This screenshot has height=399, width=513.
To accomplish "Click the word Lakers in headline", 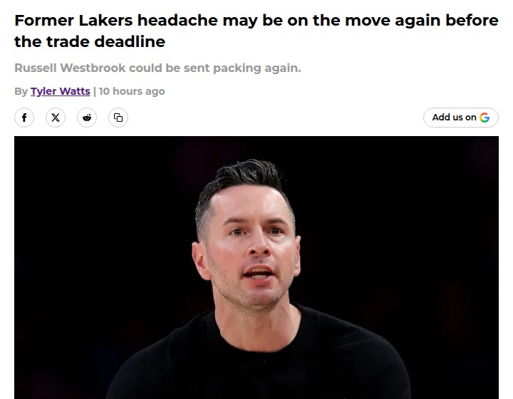I will click(x=105, y=20).
